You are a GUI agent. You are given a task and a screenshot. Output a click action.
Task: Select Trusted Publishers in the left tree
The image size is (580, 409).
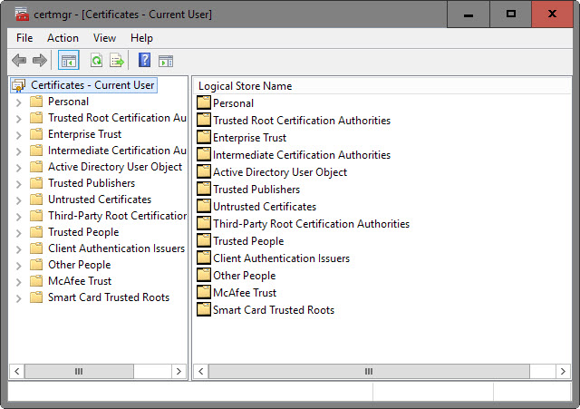click(x=92, y=183)
